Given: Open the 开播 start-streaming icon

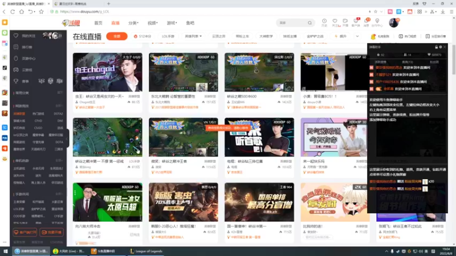Looking at the screenshot, I should (345, 22).
